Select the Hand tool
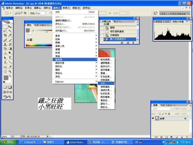The width and height of the screenshot is (193, 145). (5, 71)
